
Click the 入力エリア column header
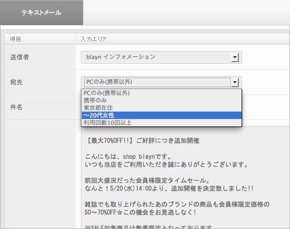(x=94, y=39)
